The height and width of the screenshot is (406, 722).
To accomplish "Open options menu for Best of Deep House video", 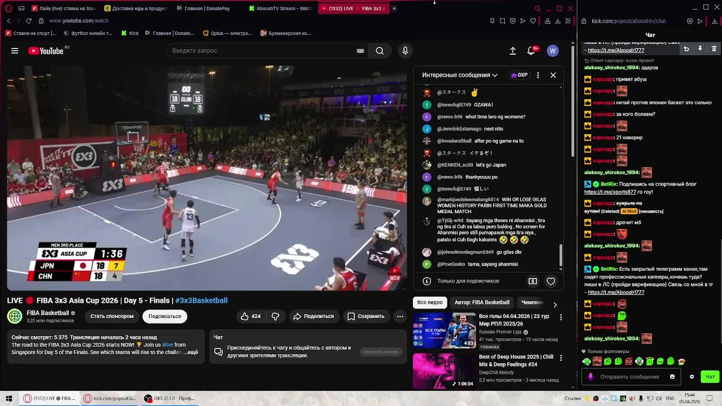I will tap(561, 358).
